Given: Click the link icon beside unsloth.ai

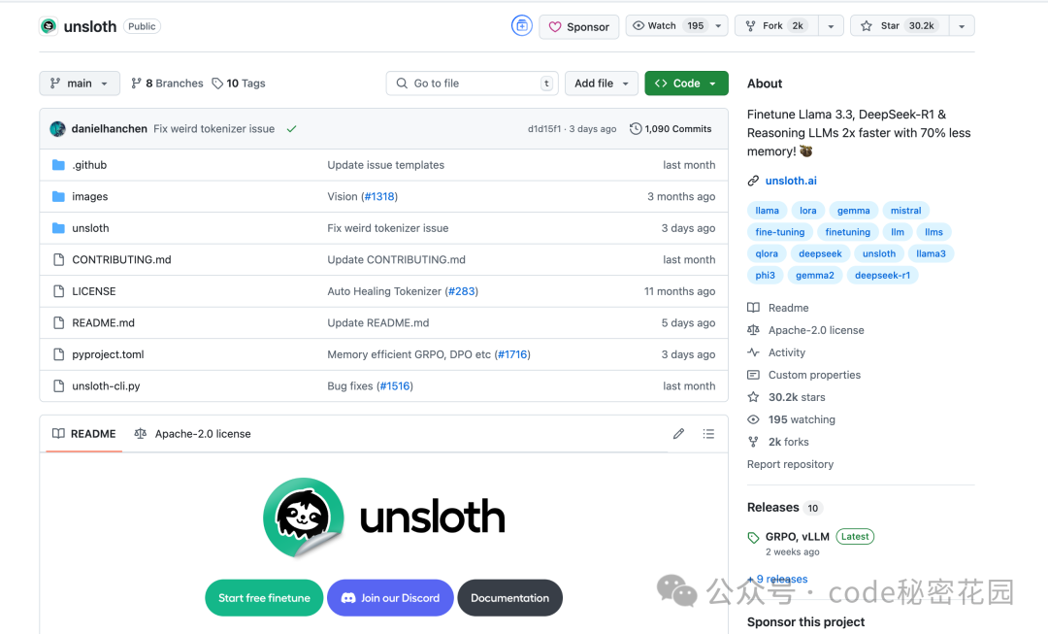Looking at the screenshot, I should [x=753, y=181].
